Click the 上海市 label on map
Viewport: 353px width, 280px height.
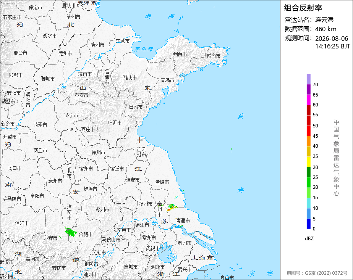(202, 257)
